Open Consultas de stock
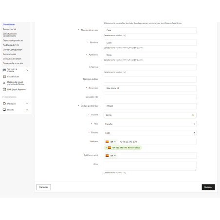220x220 pixels. pyautogui.click(x=12, y=59)
